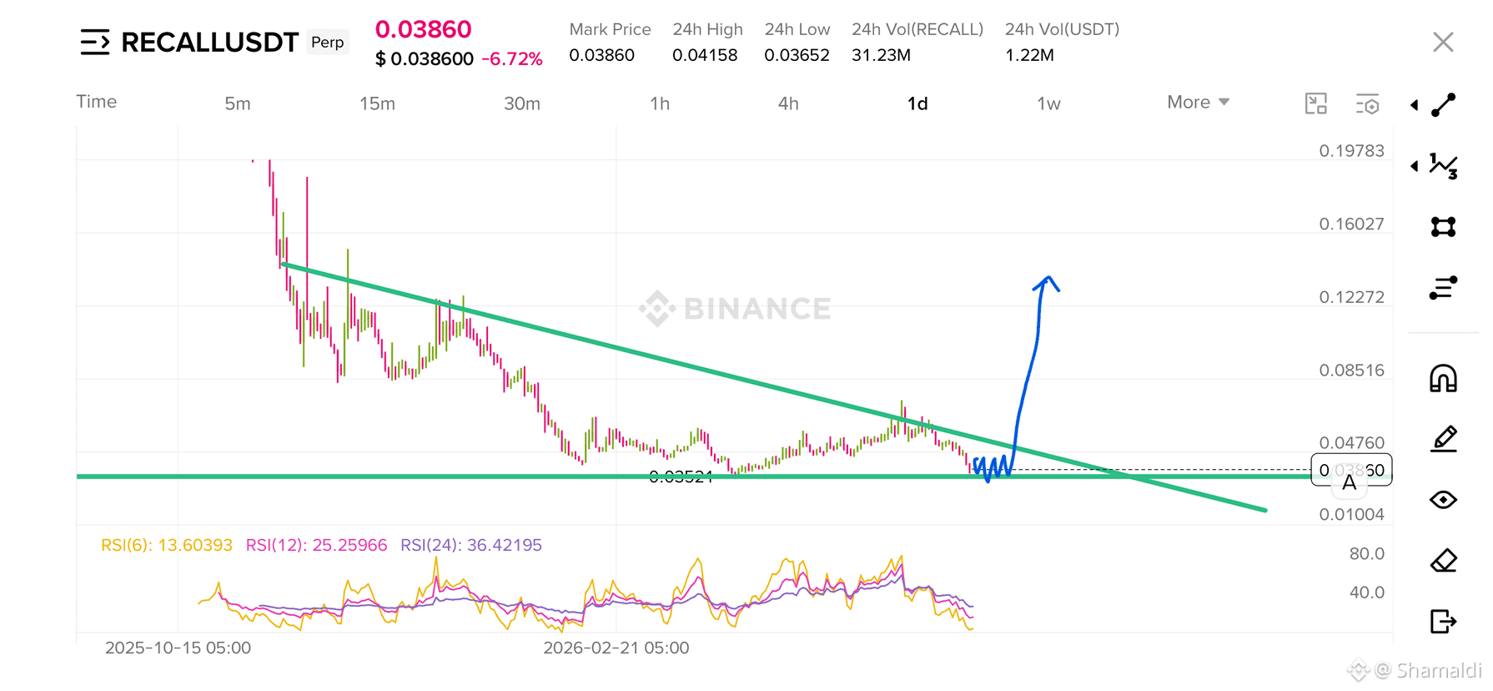1493x691 pixels.
Task: Click the -6.72% price change
Action: [x=512, y=59]
